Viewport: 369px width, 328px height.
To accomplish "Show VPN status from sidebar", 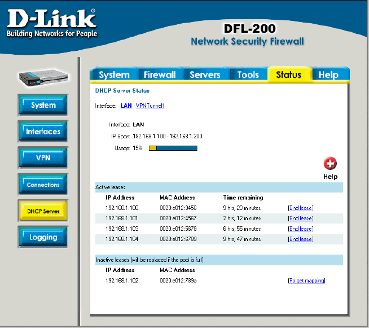I will [x=43, y=158].
